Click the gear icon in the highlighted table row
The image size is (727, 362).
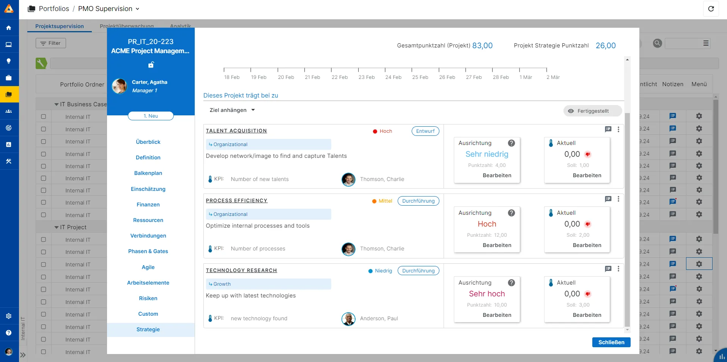pos(699,264)
